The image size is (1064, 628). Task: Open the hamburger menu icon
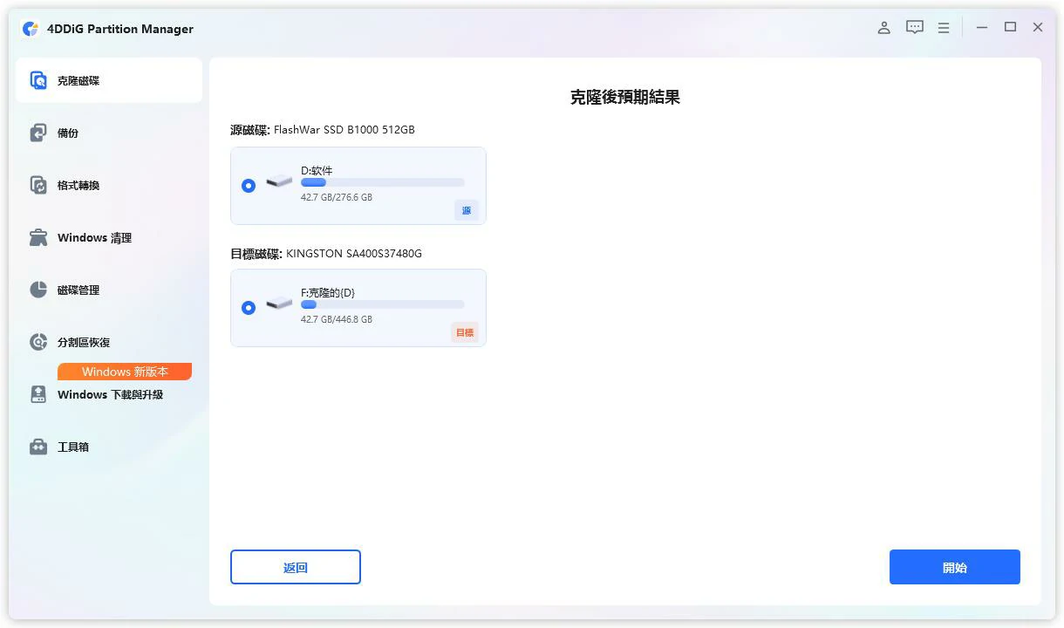pos(944,28)
